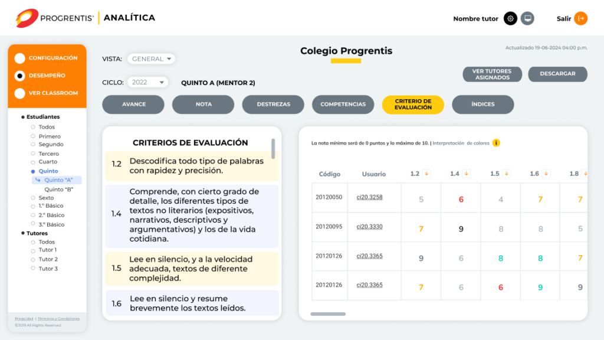Select the Ver Classroom radio option
Viewport: 604px width, 340px height.
pyautogui.click(x=20, y=93)
